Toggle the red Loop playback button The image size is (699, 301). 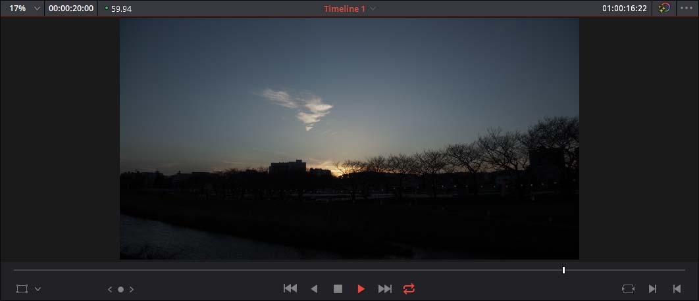[x=409, y=289]
